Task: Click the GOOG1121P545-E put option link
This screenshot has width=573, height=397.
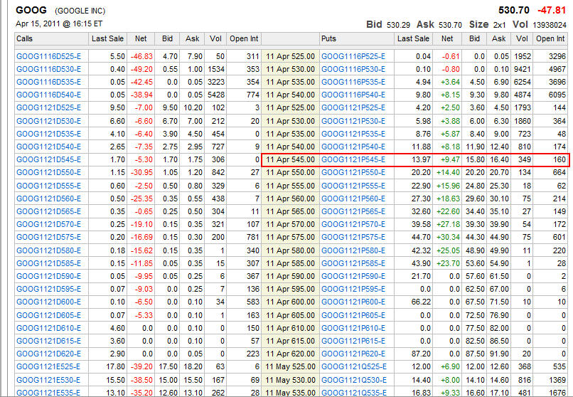Action: tap(353, 160)
